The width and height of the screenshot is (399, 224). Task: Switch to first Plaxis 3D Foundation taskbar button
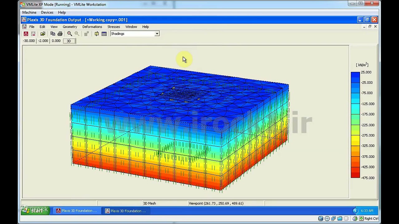pyautogui.click(x=77, y=211)
